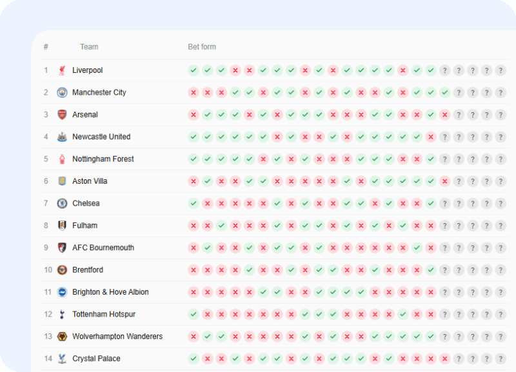Image resolution: width=516 pixels, height=372 pixels.
Task: Open the Chelsea club crest
Action: click(62, 204)
